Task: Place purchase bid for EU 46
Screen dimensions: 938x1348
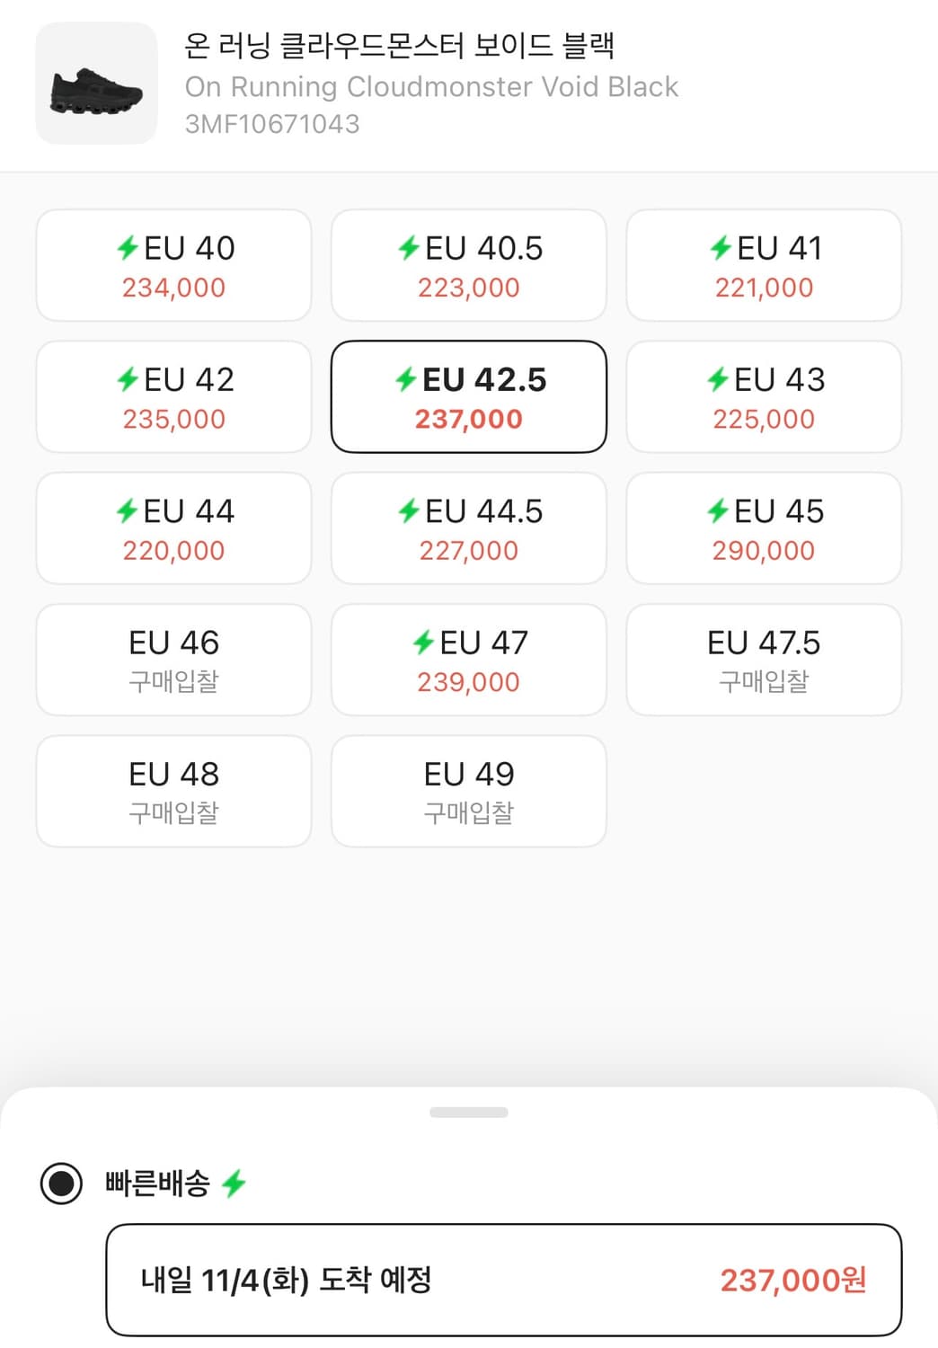Action: coord(174,660)
